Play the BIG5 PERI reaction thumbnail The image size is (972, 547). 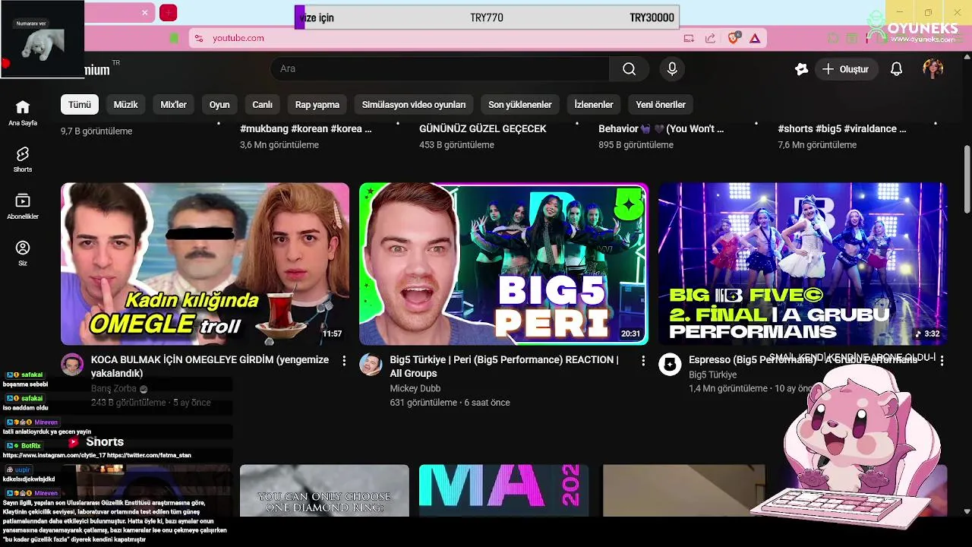[503, 264]
